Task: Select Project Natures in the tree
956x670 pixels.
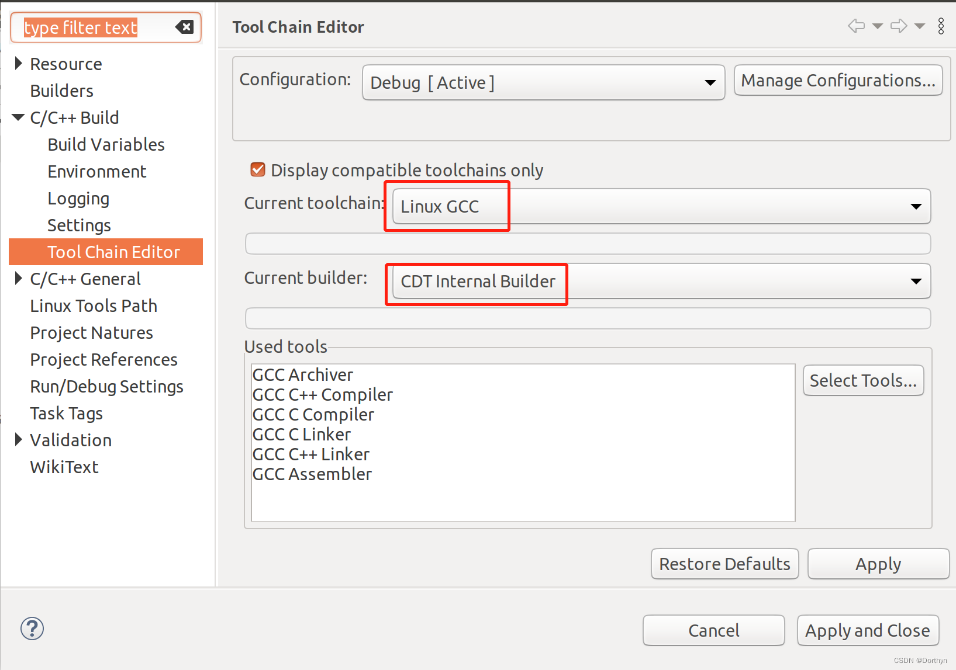Action: tap(91, 332)
